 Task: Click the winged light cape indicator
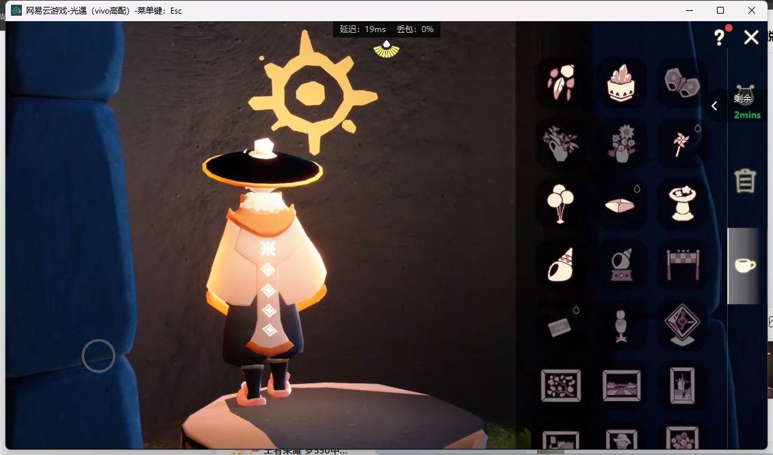point(386,49)
